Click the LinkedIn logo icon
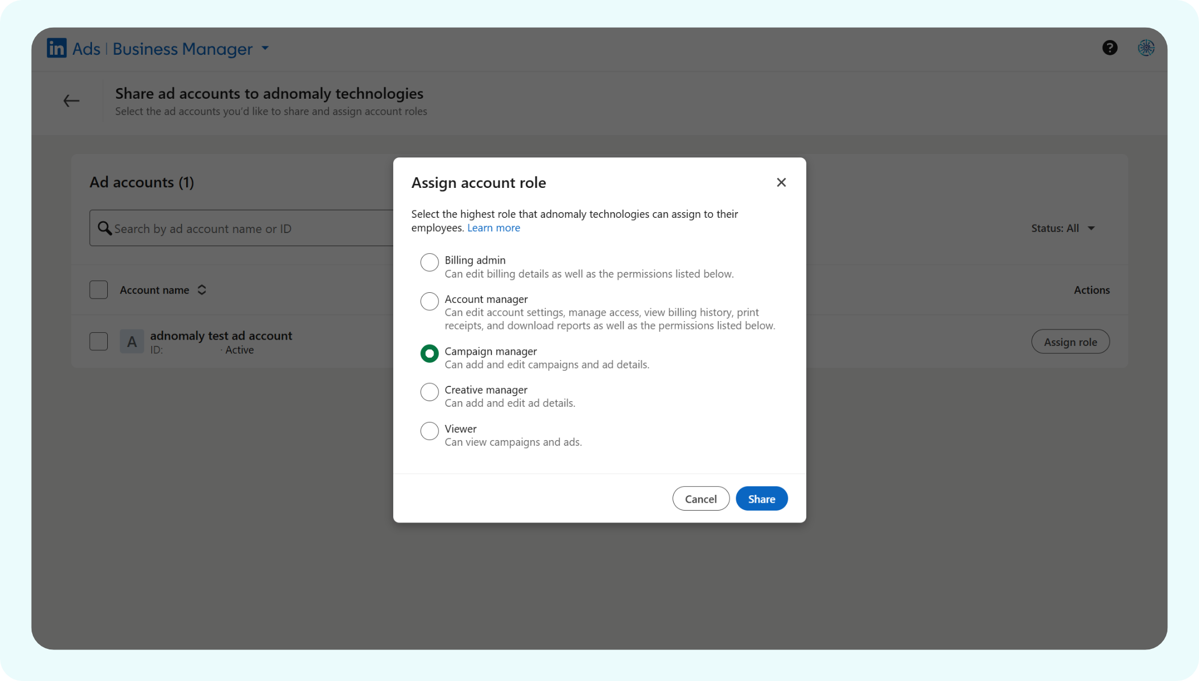Viewport: 1199px width, 681px height. 56,48
